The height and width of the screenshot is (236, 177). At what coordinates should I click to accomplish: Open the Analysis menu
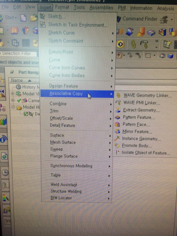(x=165, y=9)
